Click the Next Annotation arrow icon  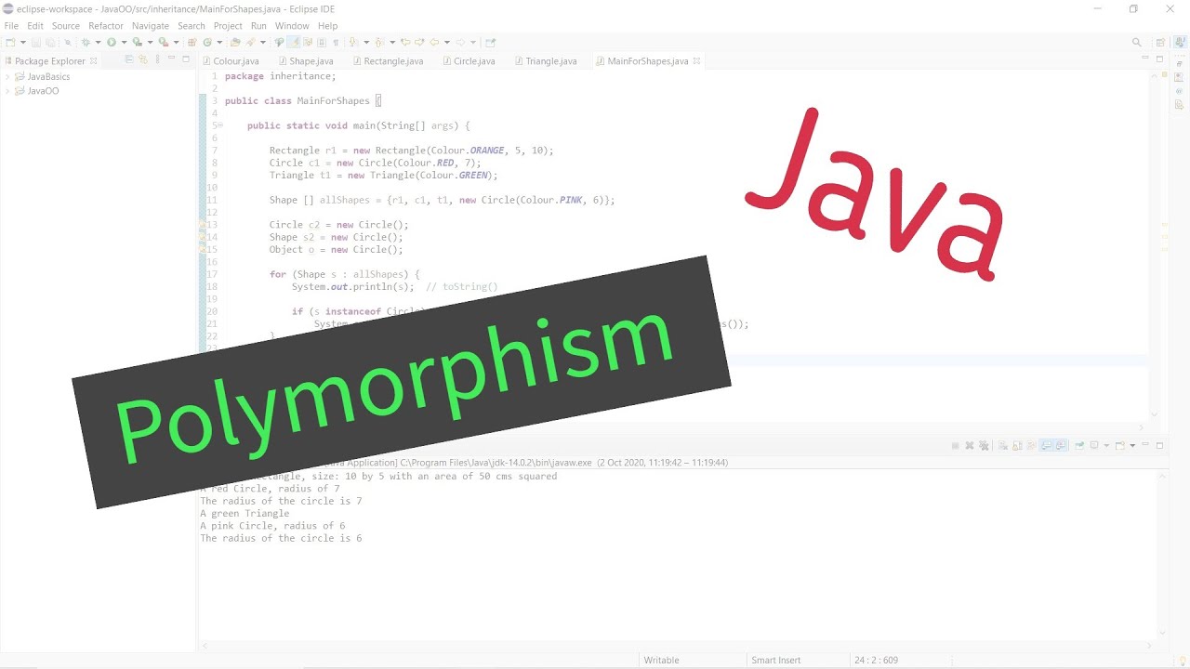(x=353, y=42)
